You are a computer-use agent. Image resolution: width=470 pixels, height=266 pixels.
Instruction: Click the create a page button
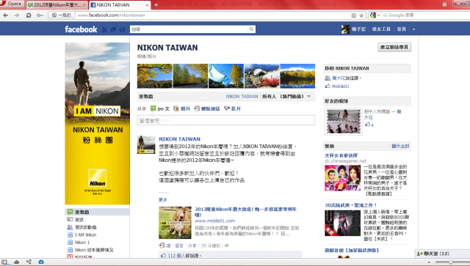click(394, 47)
